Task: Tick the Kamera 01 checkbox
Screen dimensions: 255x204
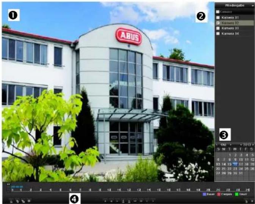Action: pyautogui.click(x=218, y=17)
